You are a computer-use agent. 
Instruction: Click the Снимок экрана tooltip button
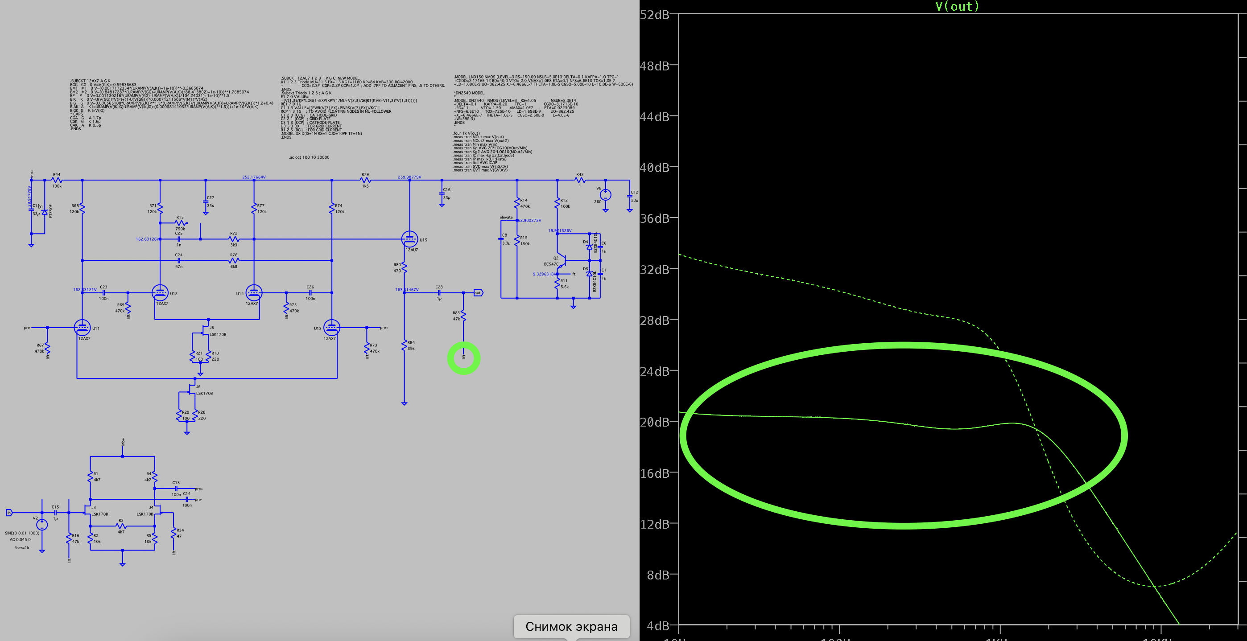[571, 626]
